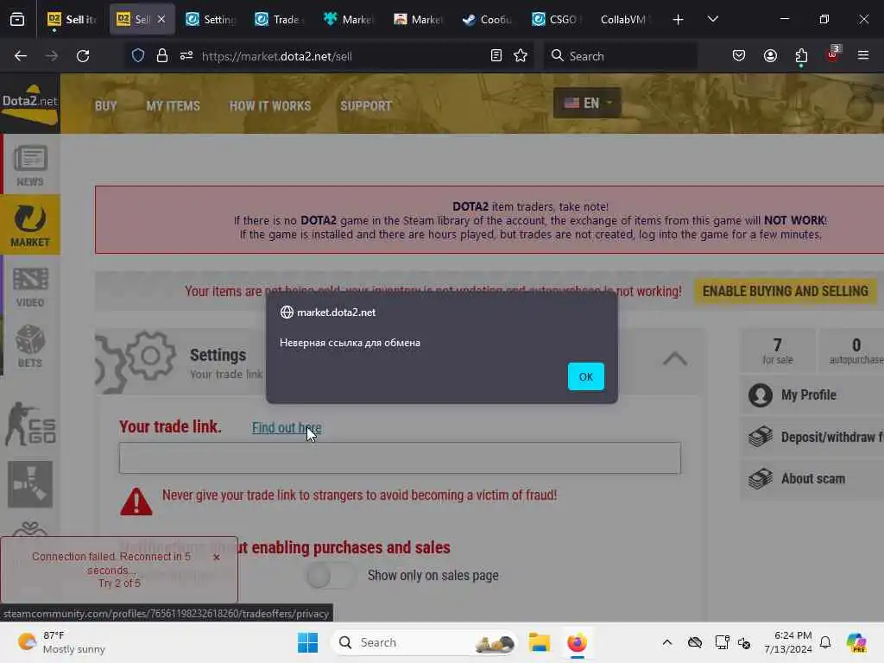Open the red extension icon with badge

coord(833,54)
